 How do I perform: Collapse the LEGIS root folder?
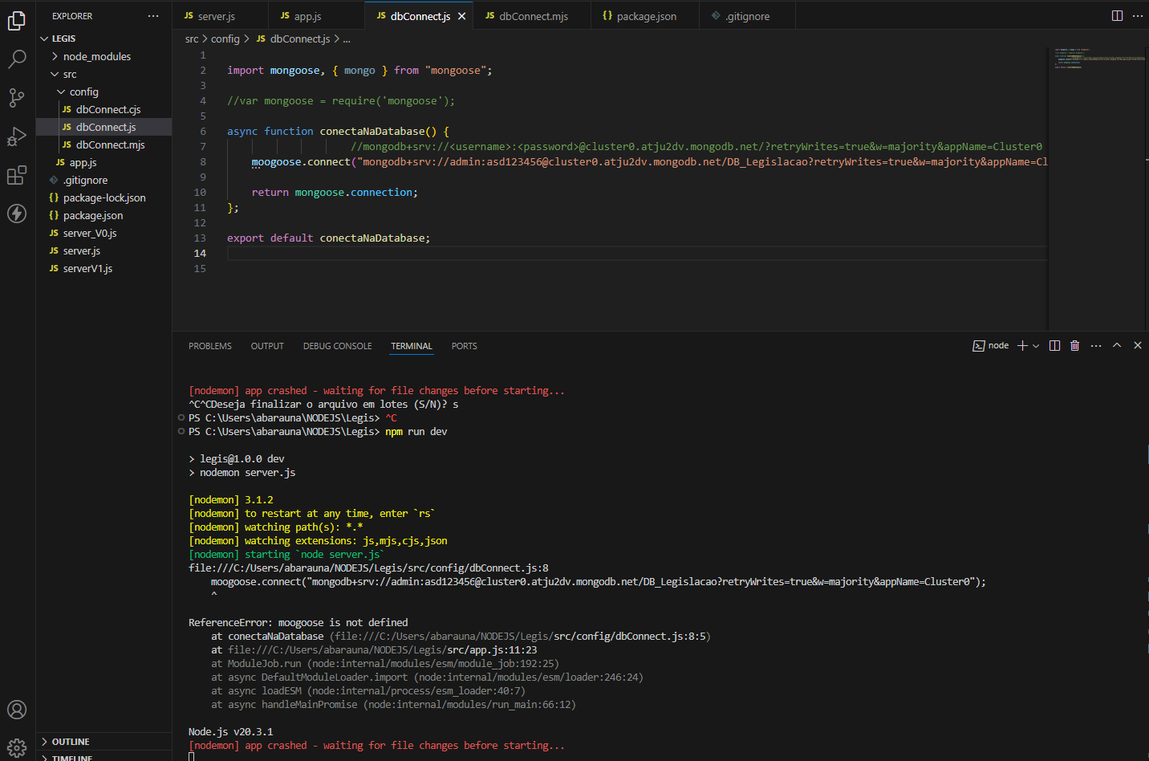click(104, 39)
